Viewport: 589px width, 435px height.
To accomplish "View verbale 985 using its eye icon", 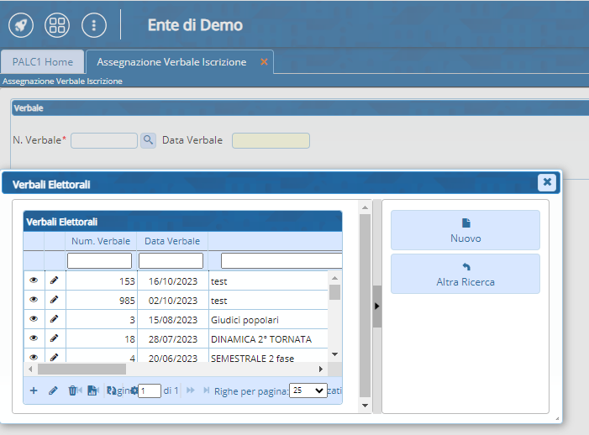I will point(34,300).
